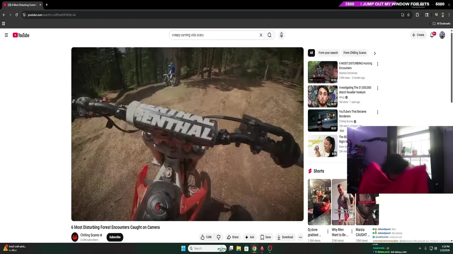
Task: Open Chrome three-dot menu
Action: pyautogui.click(x=449, y=15)
